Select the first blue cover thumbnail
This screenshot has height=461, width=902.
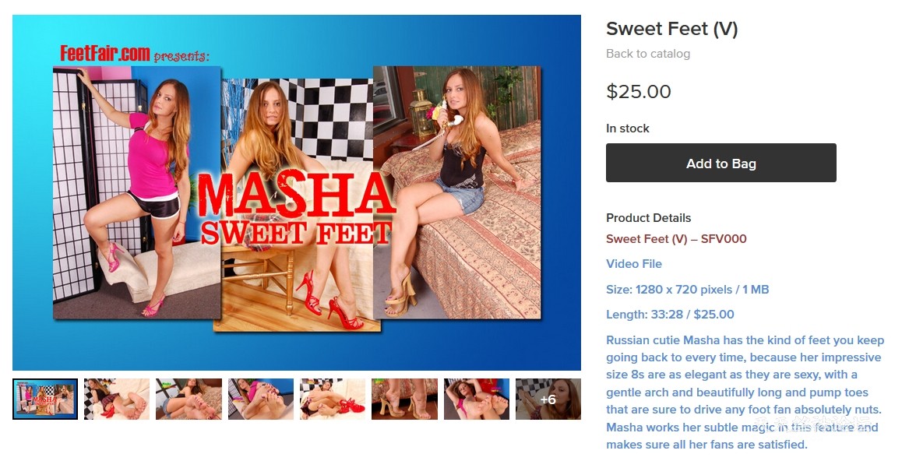point(45,399)
